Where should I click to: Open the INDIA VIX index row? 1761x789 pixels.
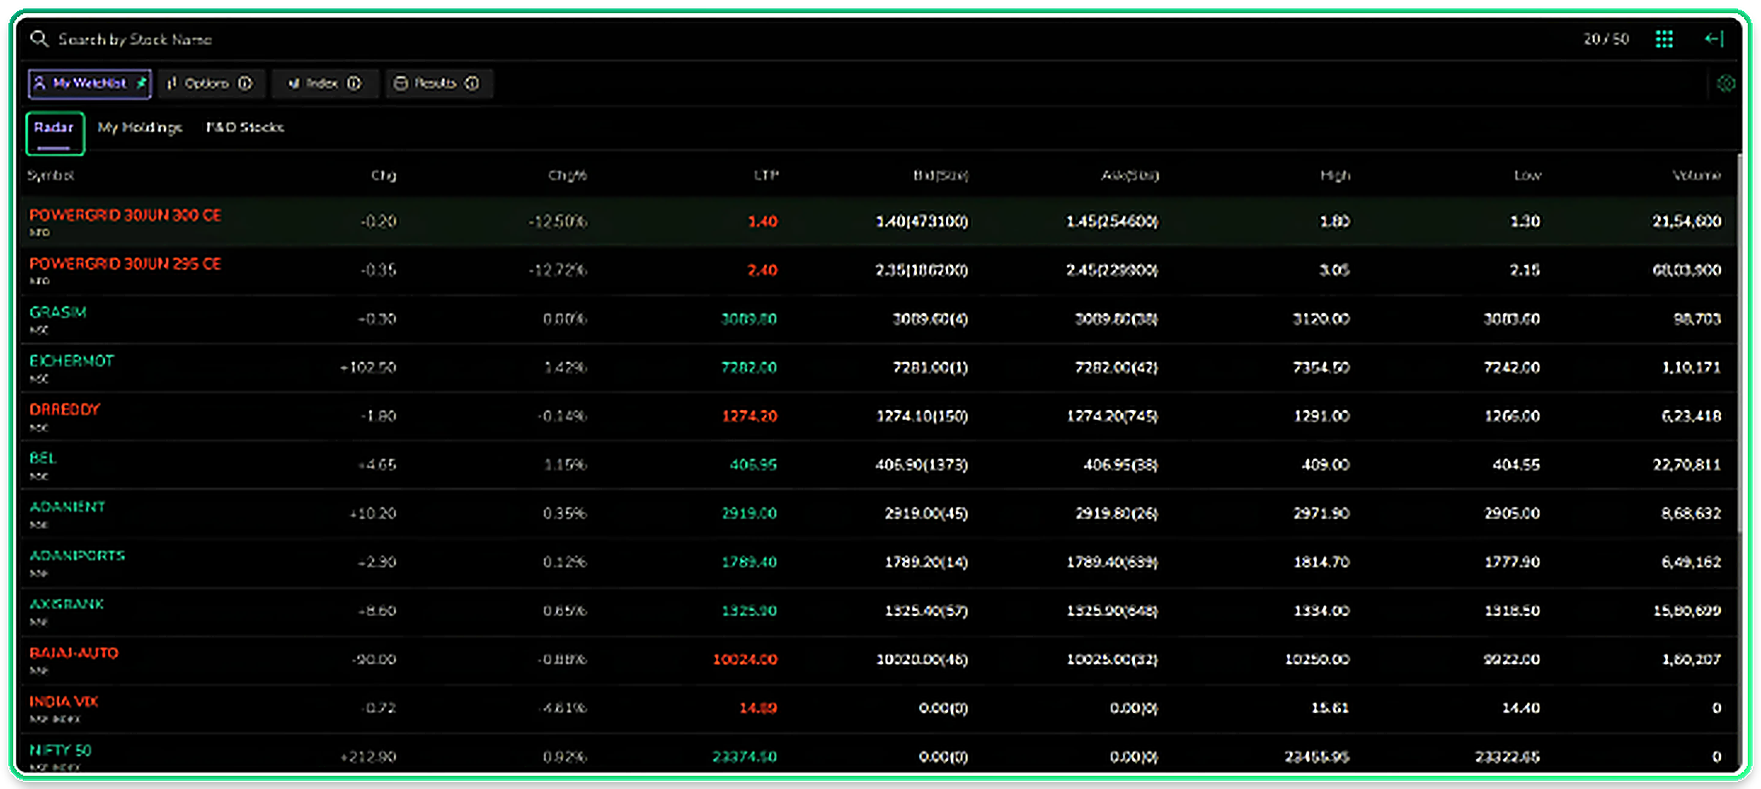click(x=879, y=709)
